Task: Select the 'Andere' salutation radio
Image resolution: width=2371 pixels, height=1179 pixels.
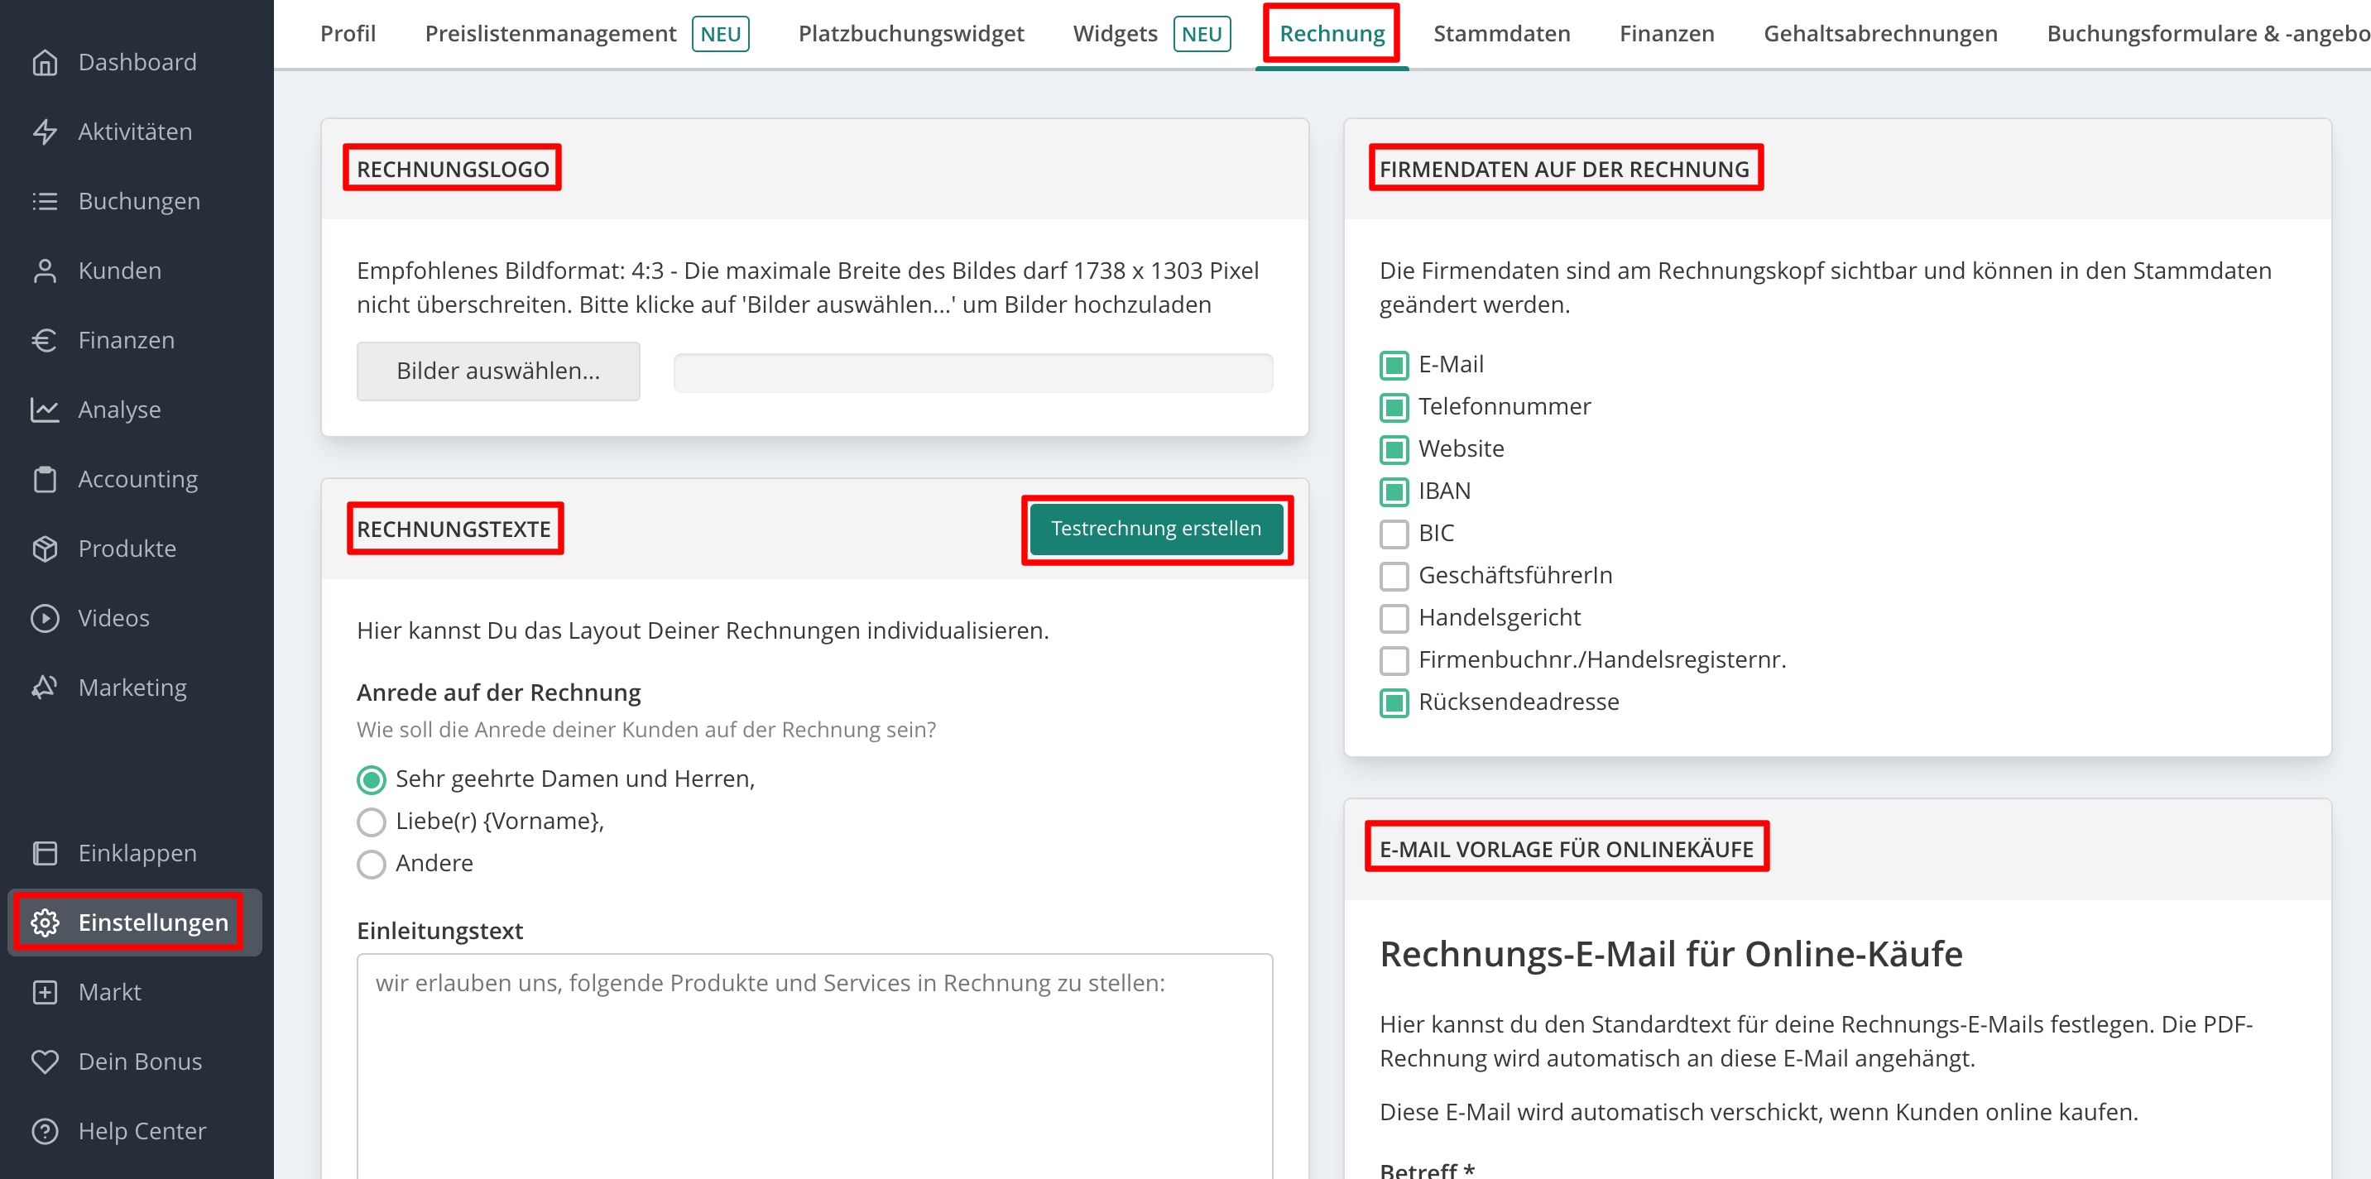Action: 371,865
